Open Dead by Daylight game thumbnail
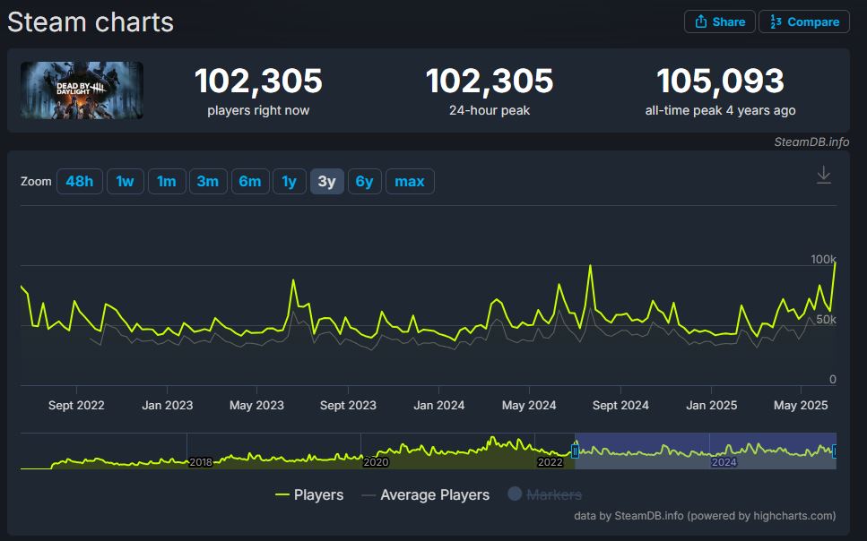The image size is (867, 541). [x=82, y=90]
